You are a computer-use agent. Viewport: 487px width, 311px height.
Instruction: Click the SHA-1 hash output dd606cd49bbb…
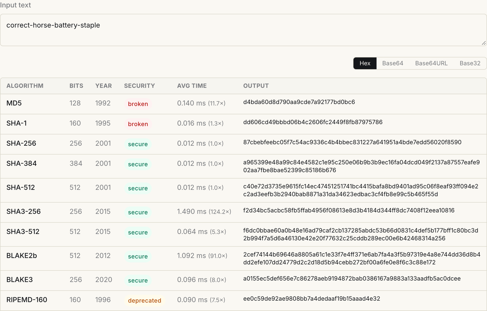point(313,122)
